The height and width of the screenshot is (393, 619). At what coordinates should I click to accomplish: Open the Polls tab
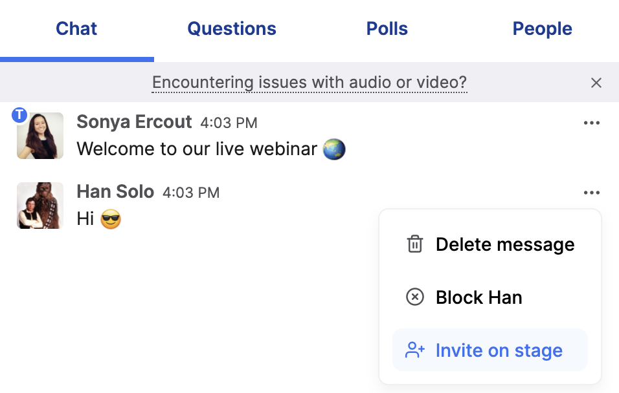pos(387,28)
